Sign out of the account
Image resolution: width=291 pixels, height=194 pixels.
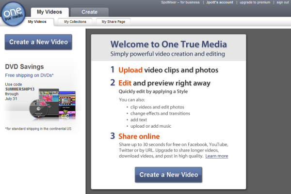tap(283, 2)
